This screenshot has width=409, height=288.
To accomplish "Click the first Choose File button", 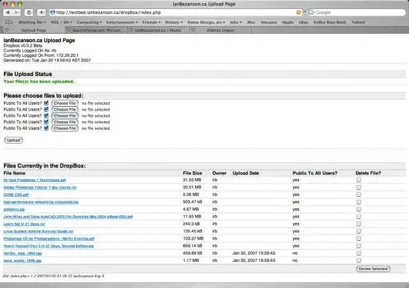I will 65,103.
